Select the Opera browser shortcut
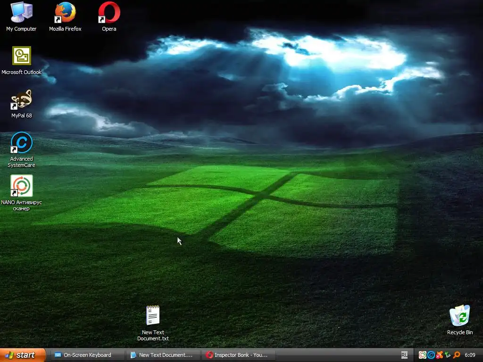 [109, 16]
